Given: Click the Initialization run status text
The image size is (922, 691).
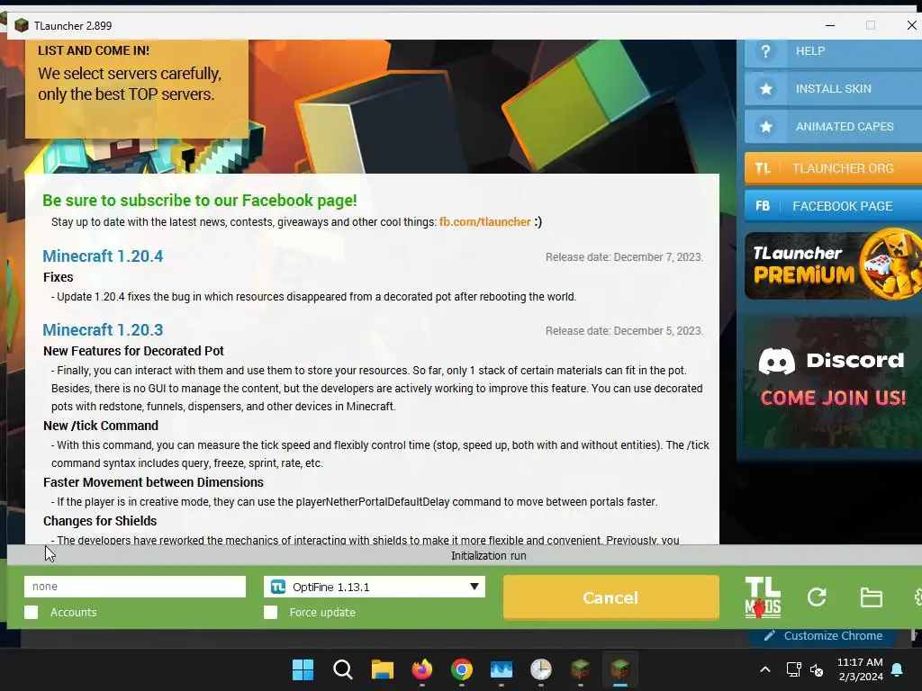Looking at the screenshot, I should coord(489,556).
